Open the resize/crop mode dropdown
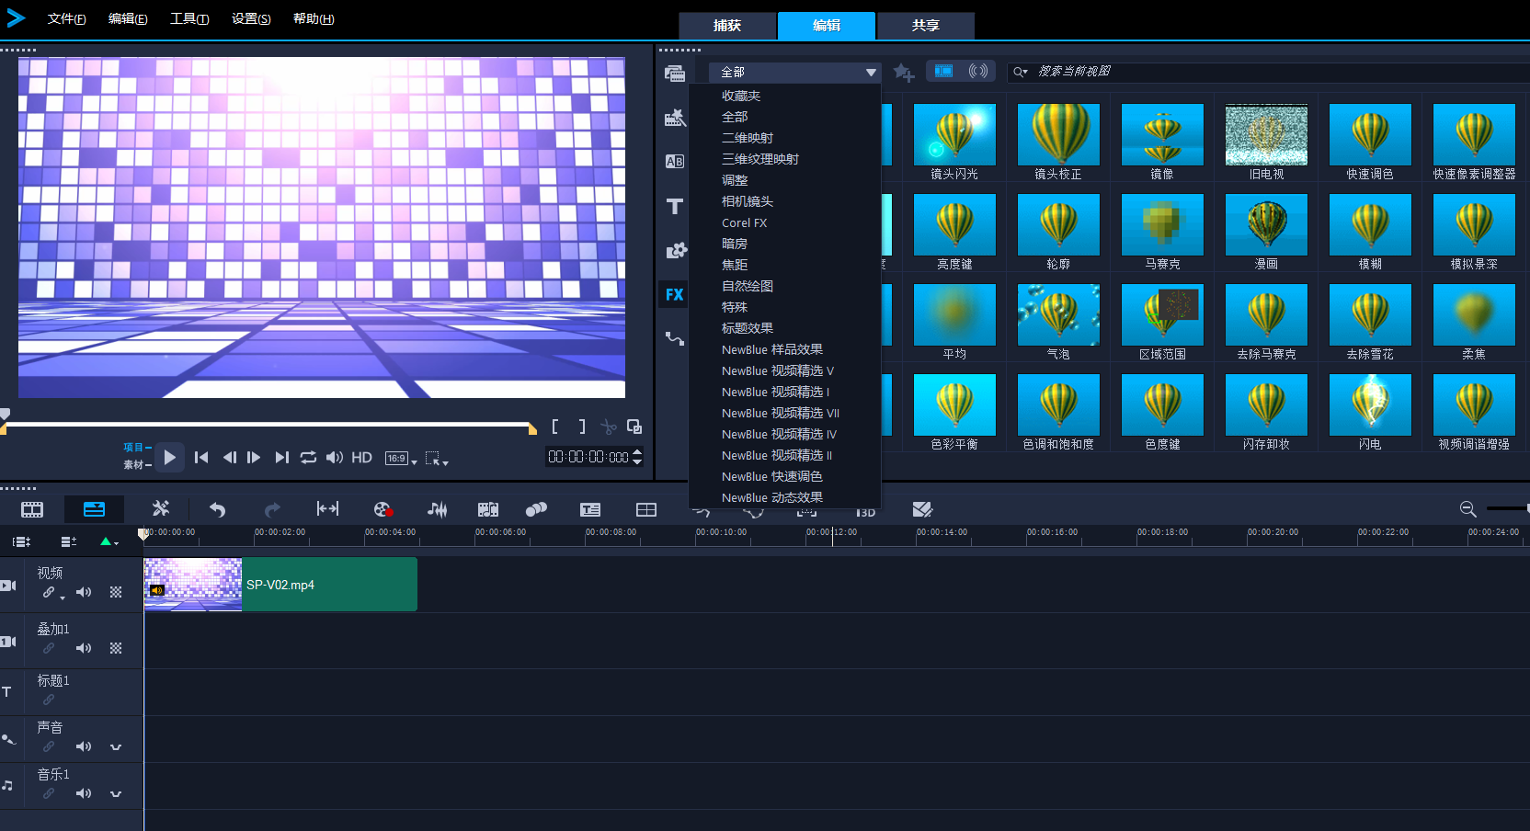 pyautogui.click(x=437, y=458)
